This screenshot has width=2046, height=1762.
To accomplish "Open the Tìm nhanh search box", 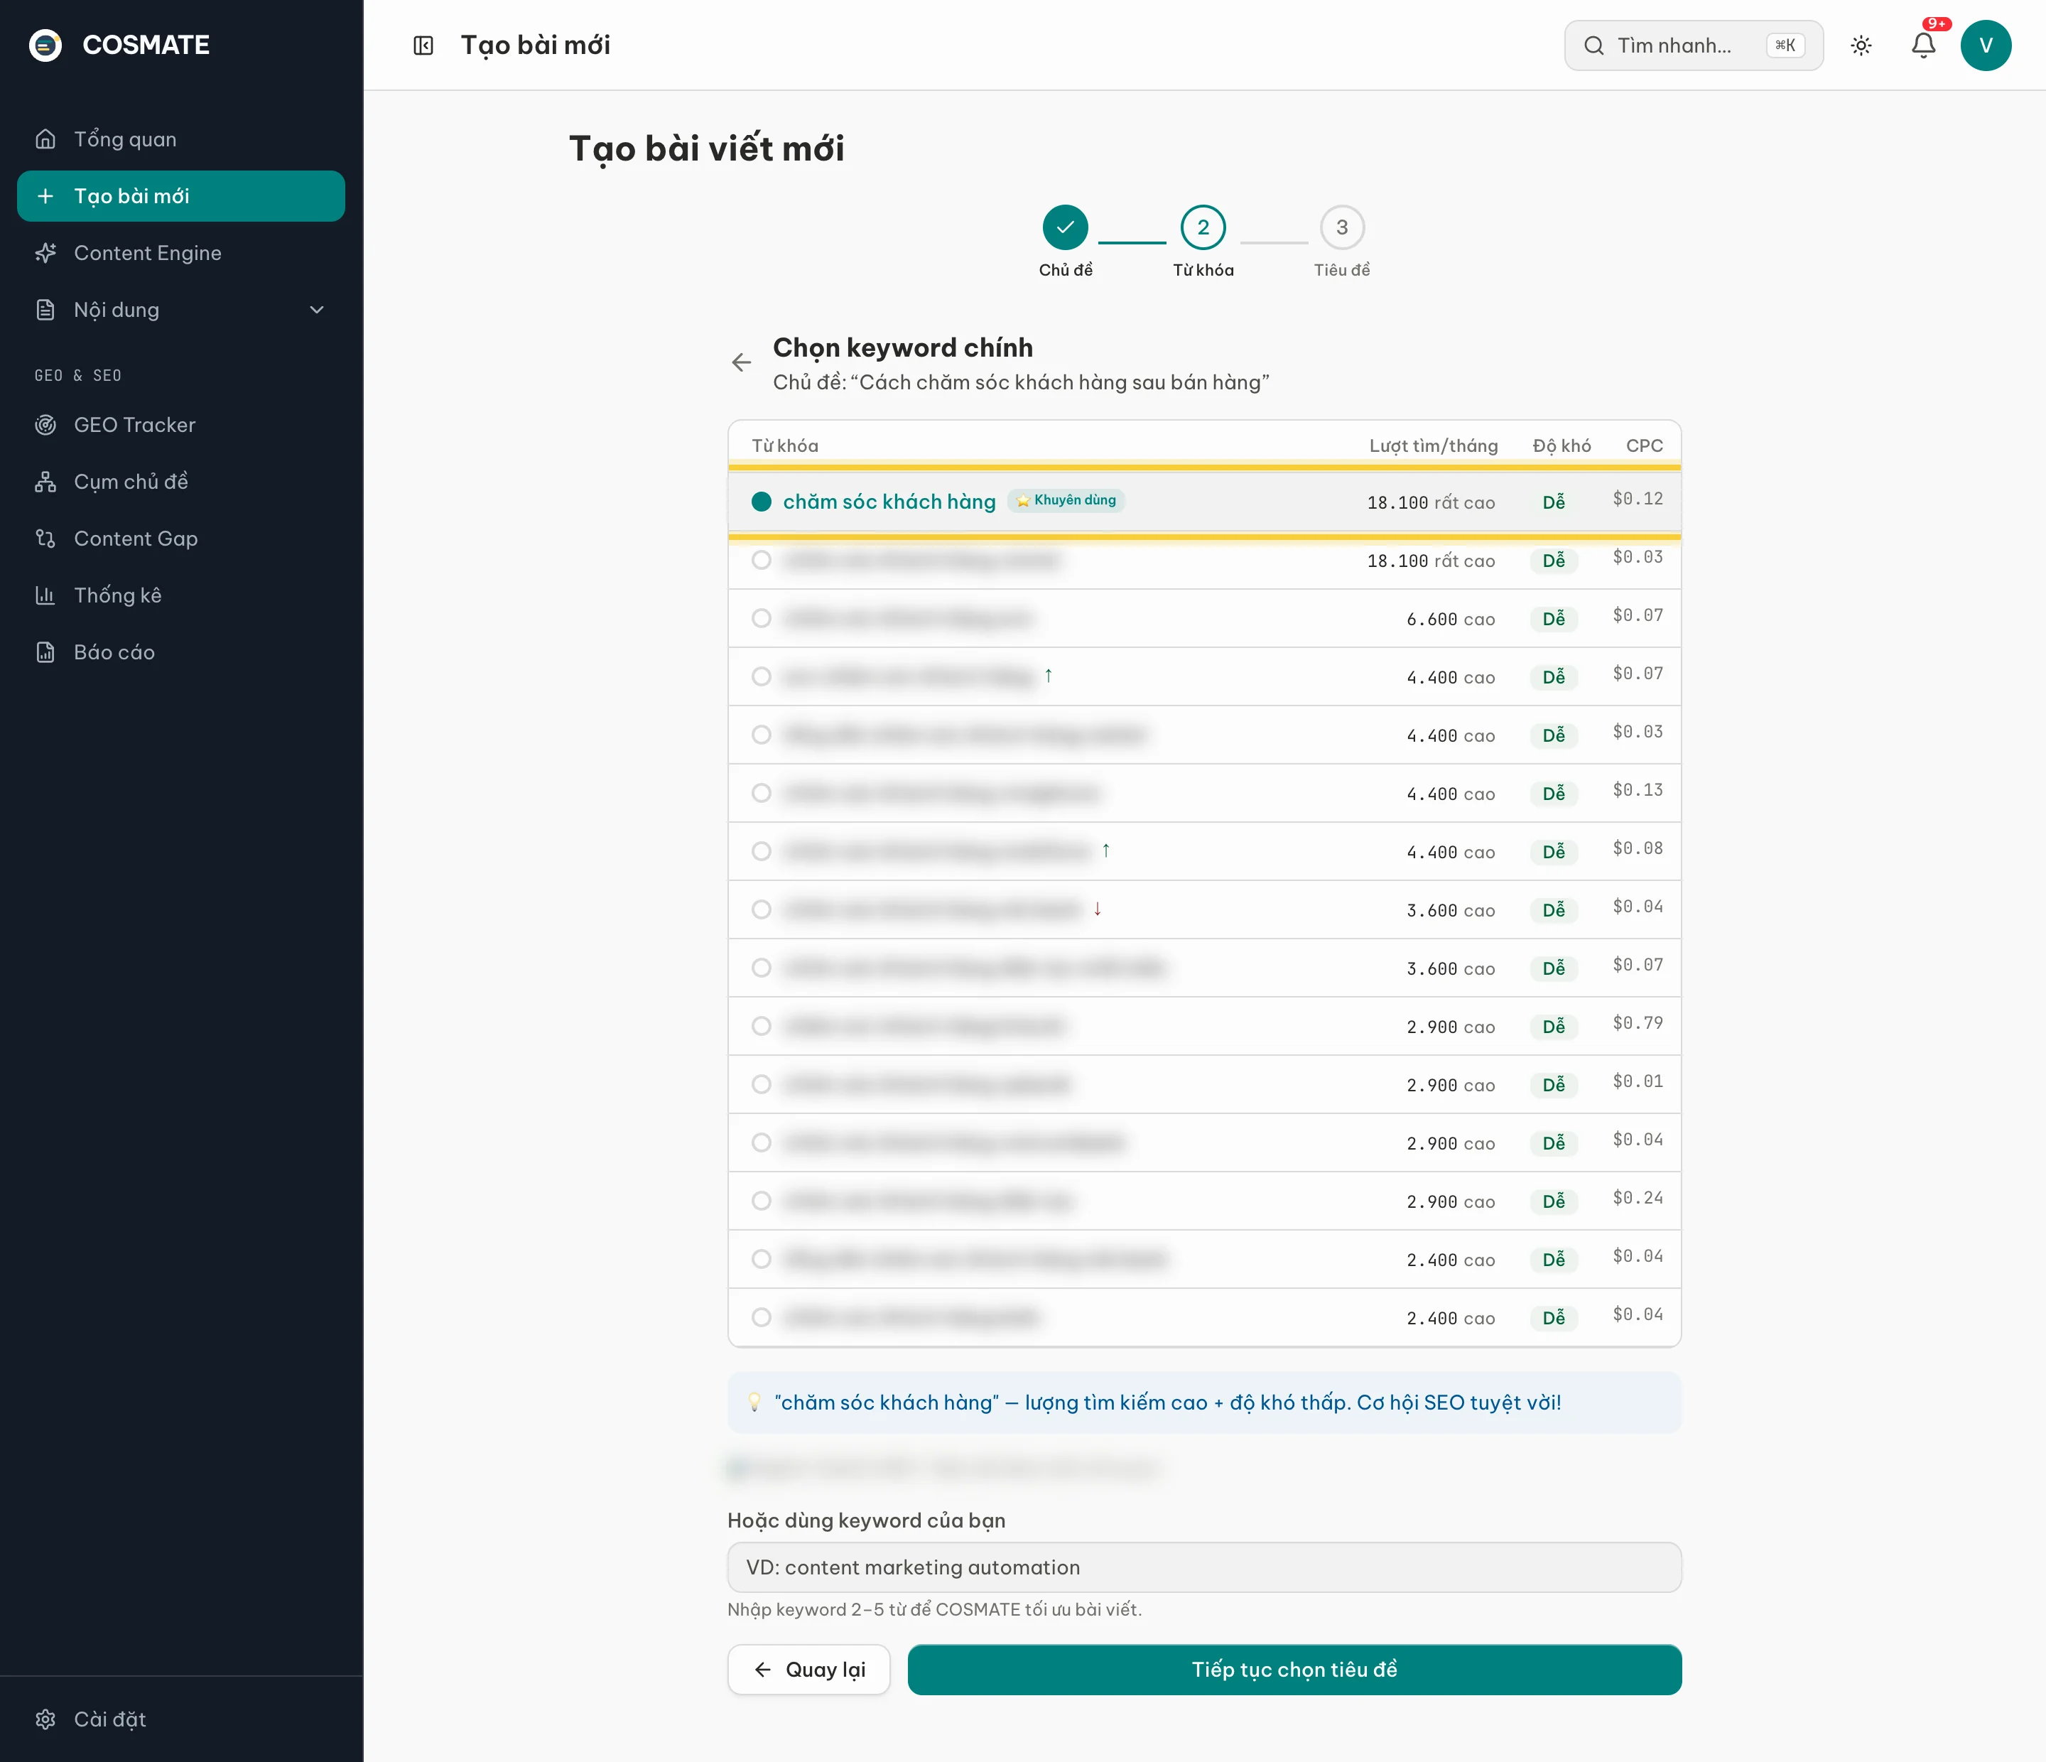I will coord(1692,45).
